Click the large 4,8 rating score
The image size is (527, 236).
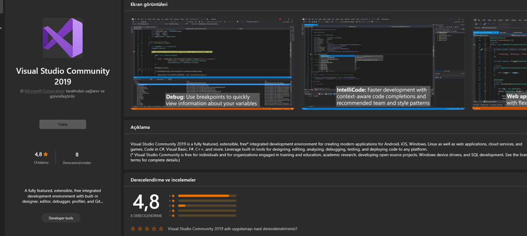(146, 202)
